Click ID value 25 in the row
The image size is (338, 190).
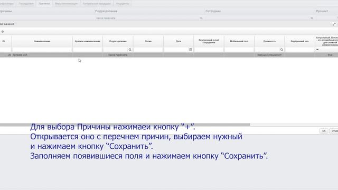point(10,55)
